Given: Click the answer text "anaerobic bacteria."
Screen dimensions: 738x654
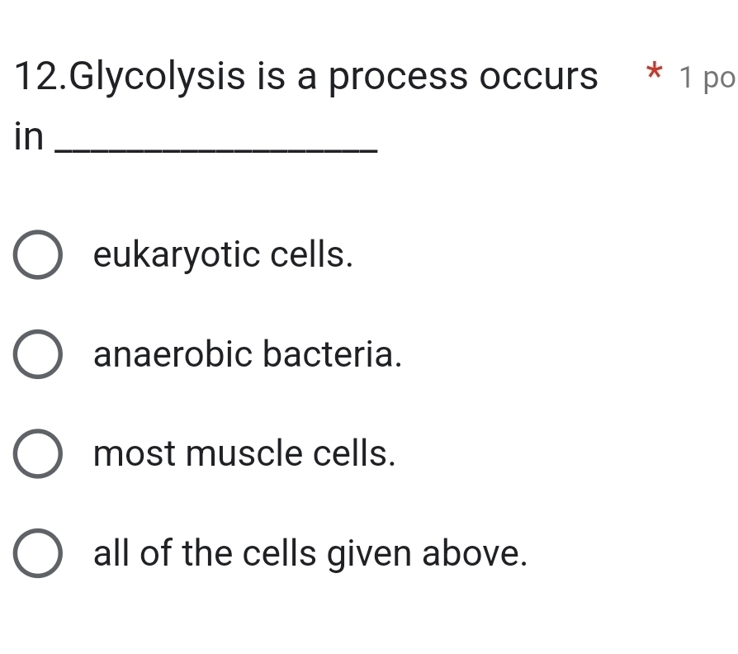Looking at the screenshot, I should coord(248,354).
